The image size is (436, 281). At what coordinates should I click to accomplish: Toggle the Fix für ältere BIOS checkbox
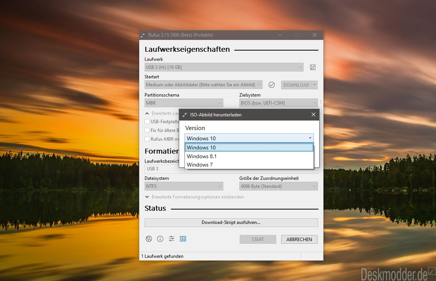tap(147, 130)
